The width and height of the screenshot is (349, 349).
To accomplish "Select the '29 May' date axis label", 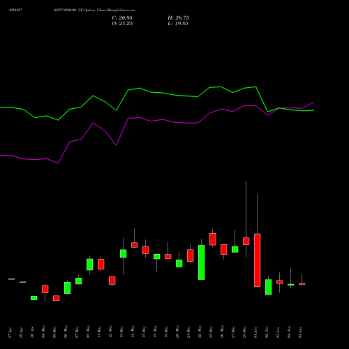I will 244,332.
